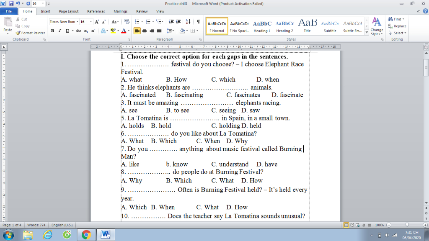This screenshot has width=429, height=241.
Task: Expand bullets list dropdown
Action: pos(142,22)
